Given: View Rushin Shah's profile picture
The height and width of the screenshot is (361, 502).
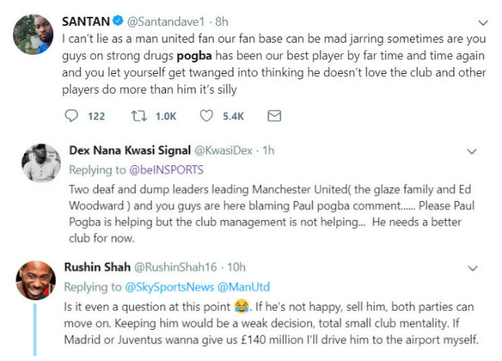Looking at the screenshot, I should (x=33, y=281).
